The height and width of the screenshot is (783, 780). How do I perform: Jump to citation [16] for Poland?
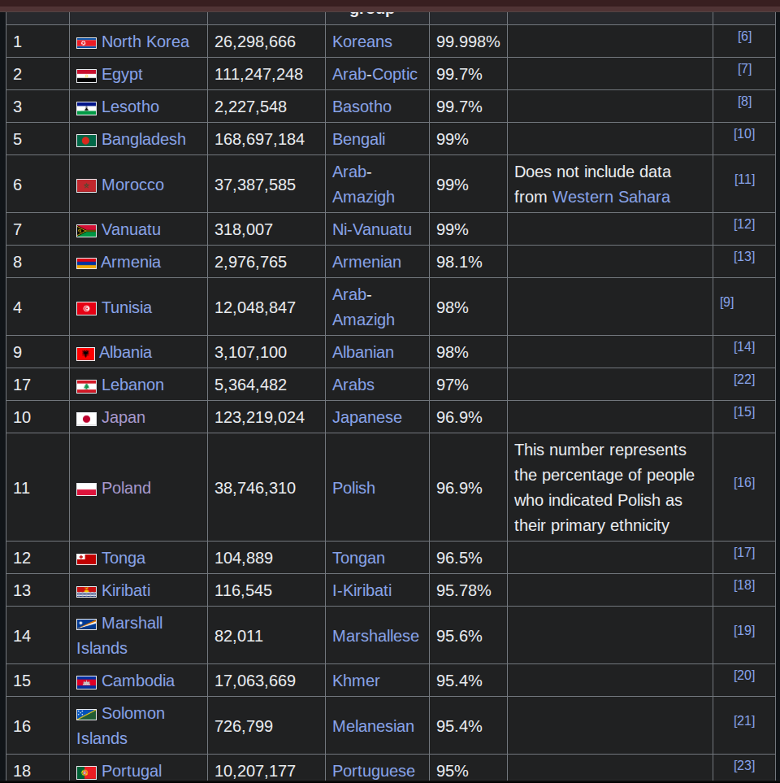(744, 482)
